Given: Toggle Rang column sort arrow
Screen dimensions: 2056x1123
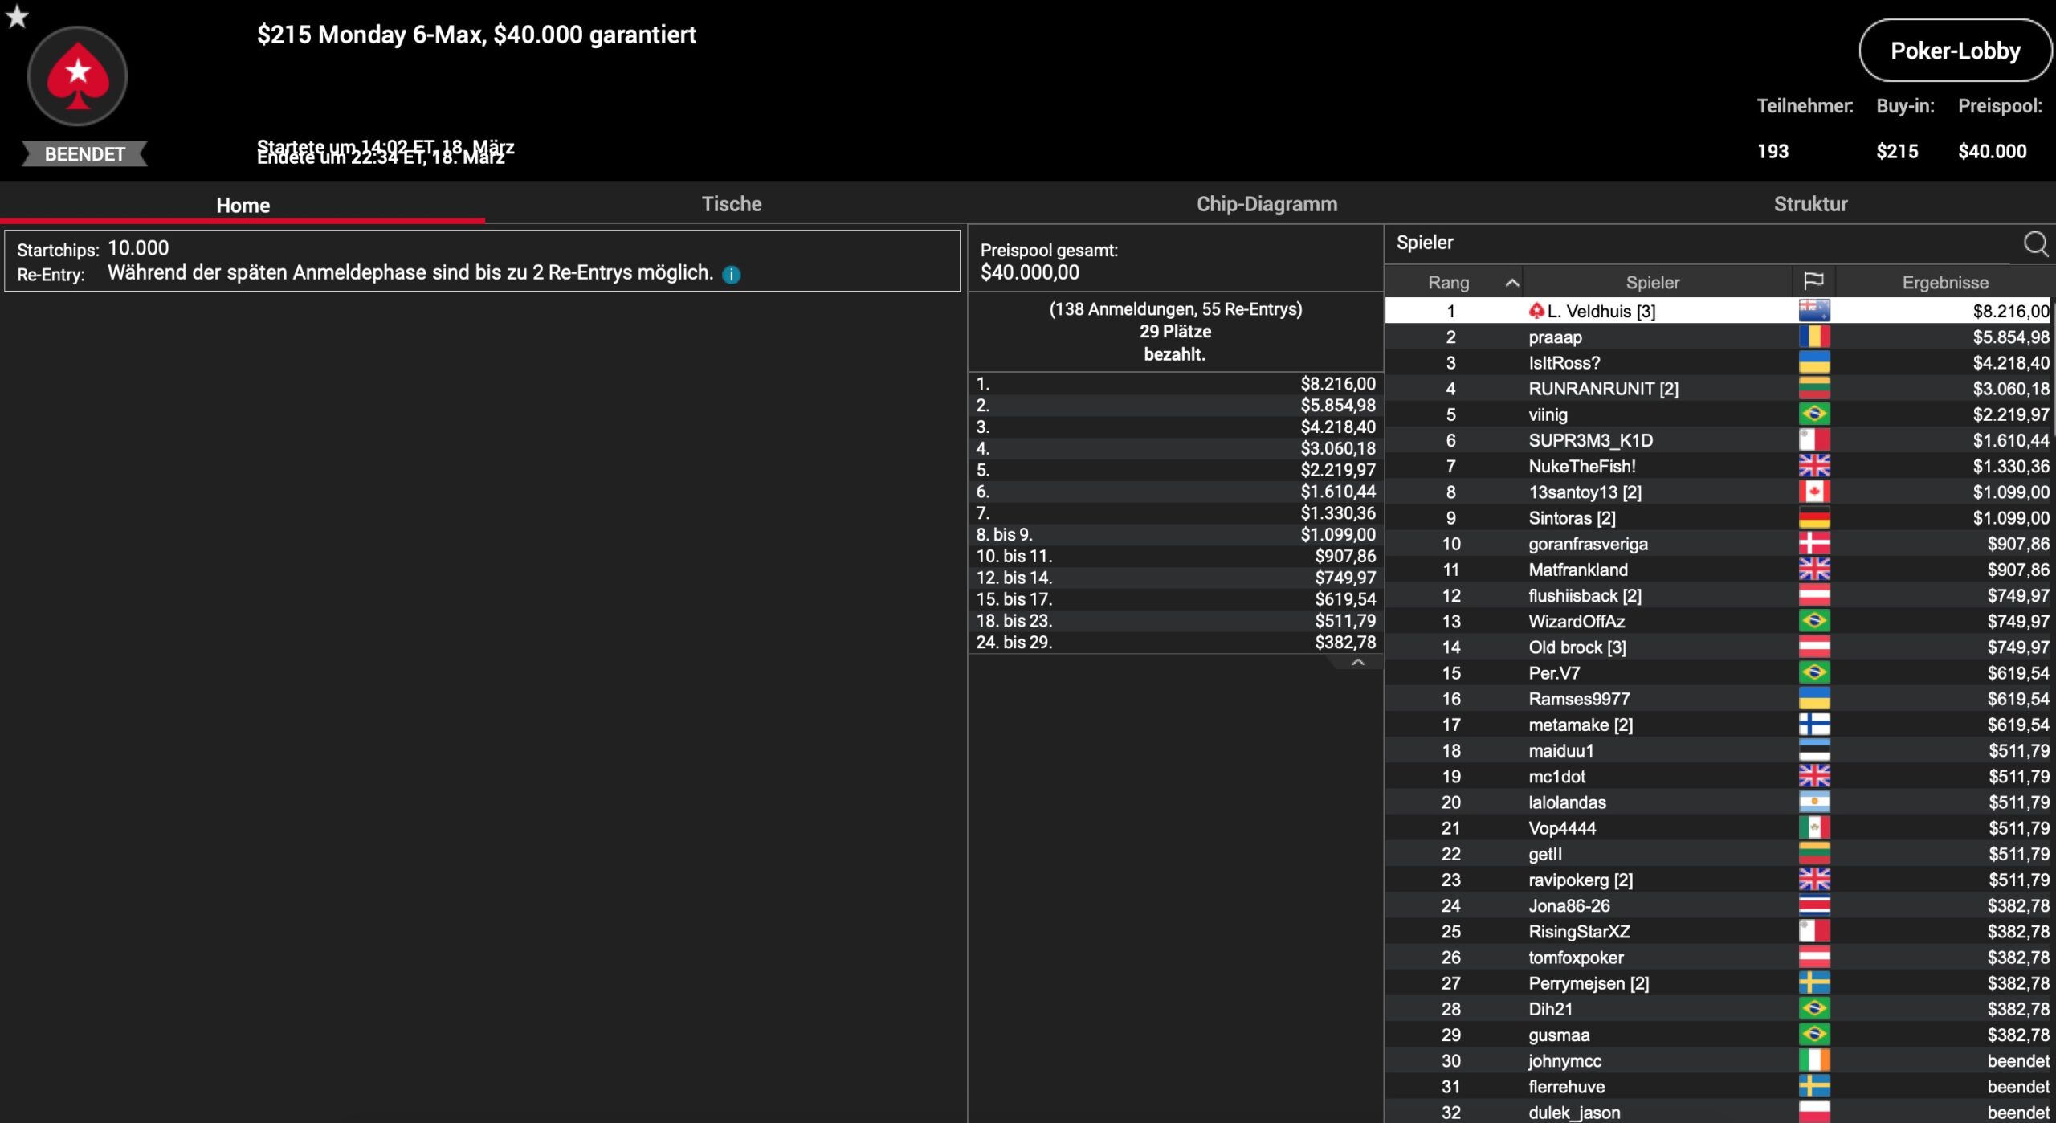Looking at the screenshot, I should click(x=1511, y=283).
